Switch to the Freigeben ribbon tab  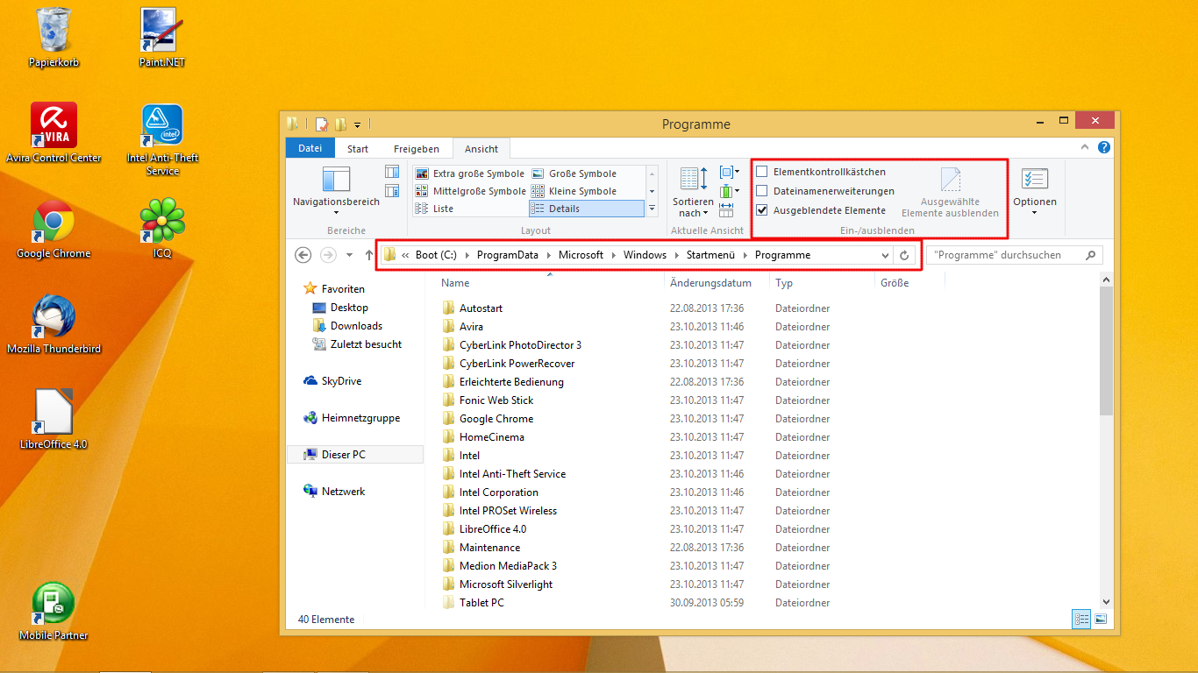tap(417, 149)
